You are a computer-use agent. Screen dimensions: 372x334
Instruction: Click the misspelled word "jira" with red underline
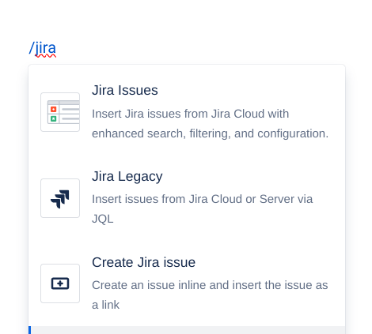(x=45, y=48)
